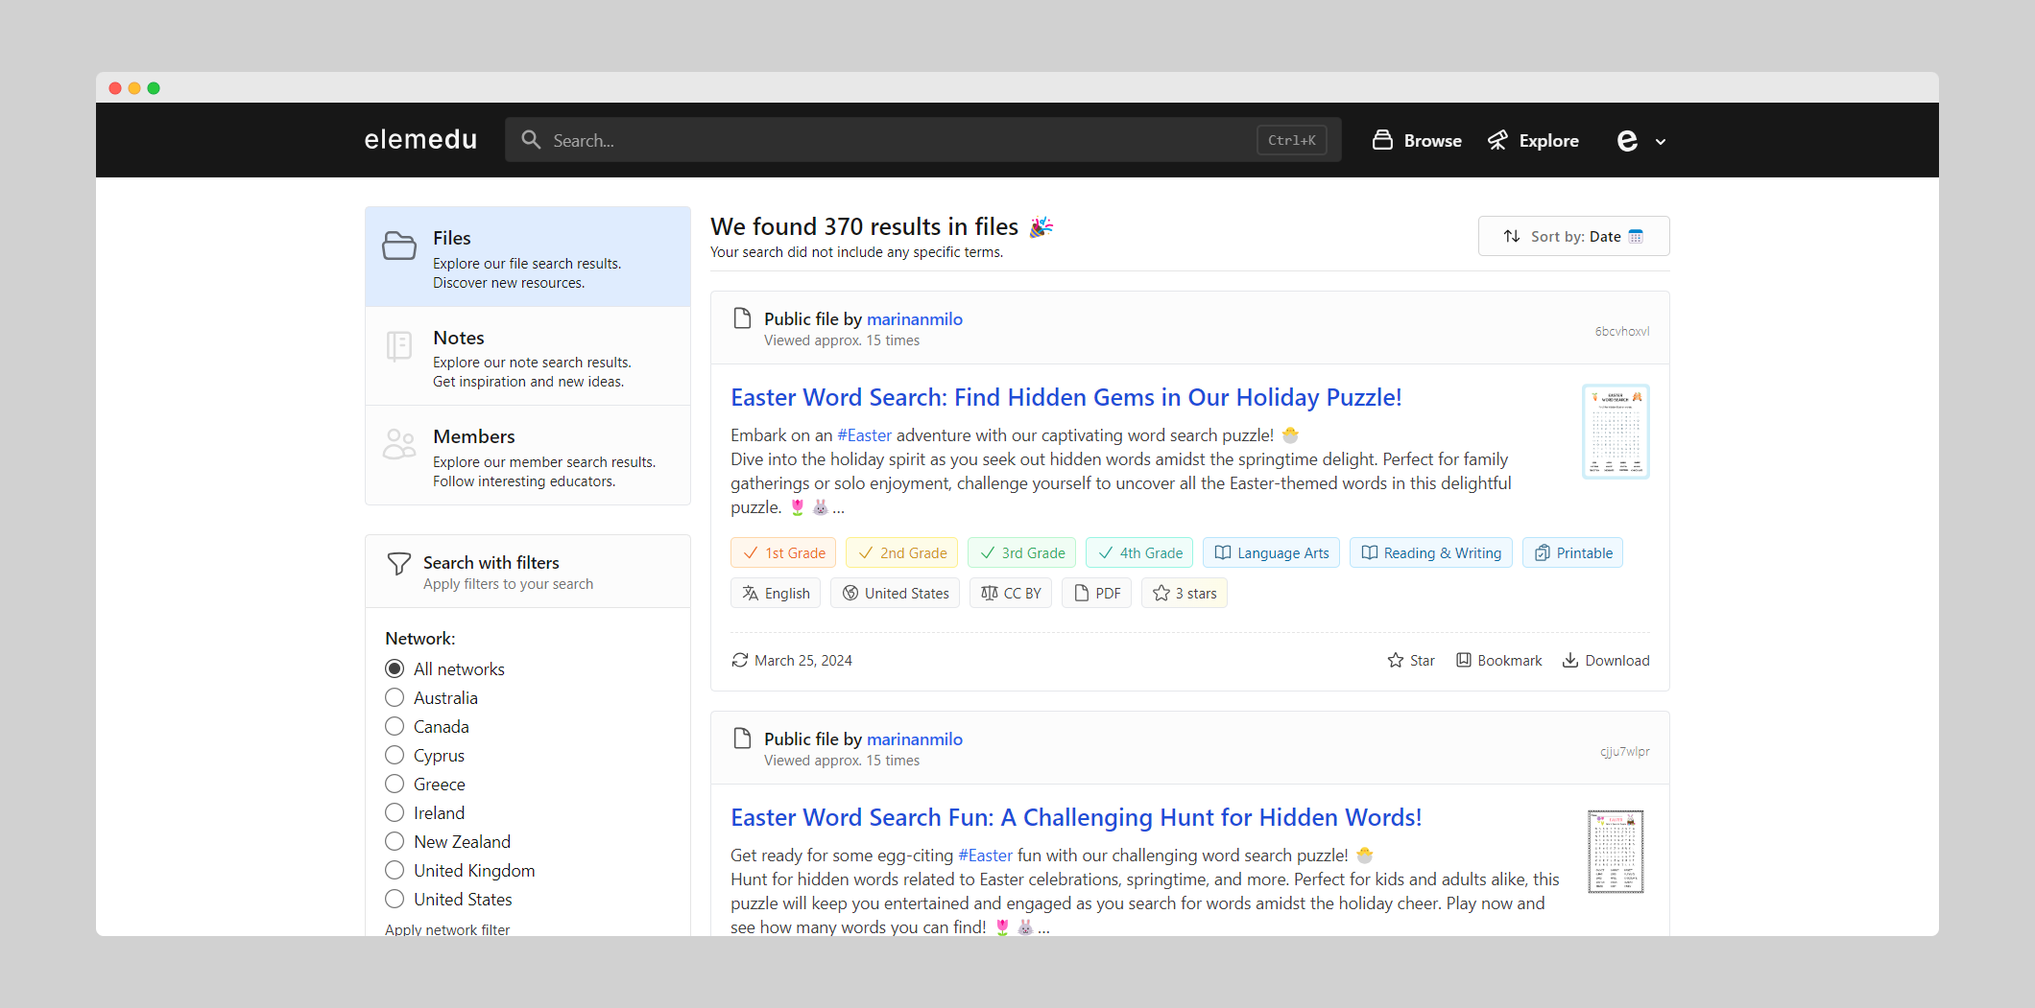Open 'Easter Word Search: Find Hidden Gems' title
The image size is (2035, 1008).
[1065, 397]
